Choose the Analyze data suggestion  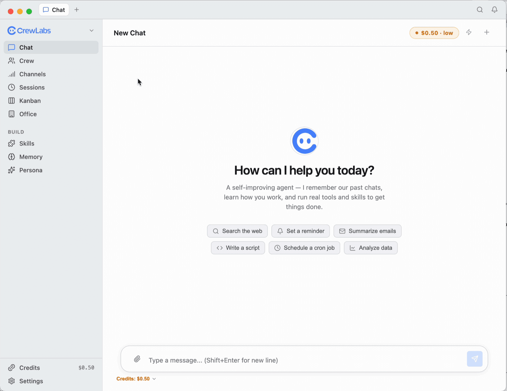pyautogui.click(x=371, y=248)
